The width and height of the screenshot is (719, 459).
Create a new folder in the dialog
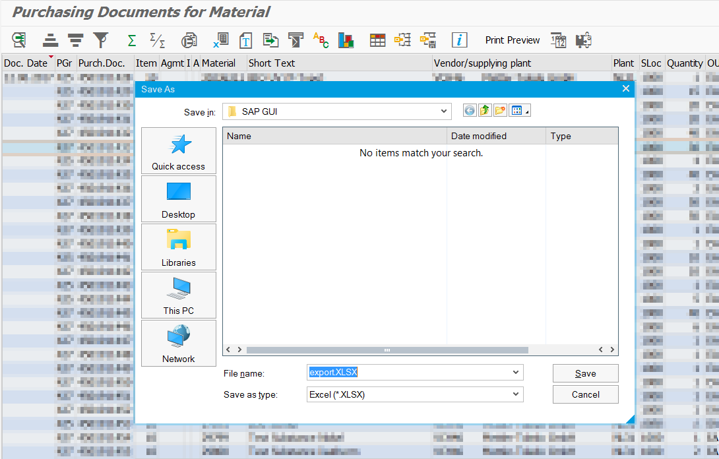[501, 110]
